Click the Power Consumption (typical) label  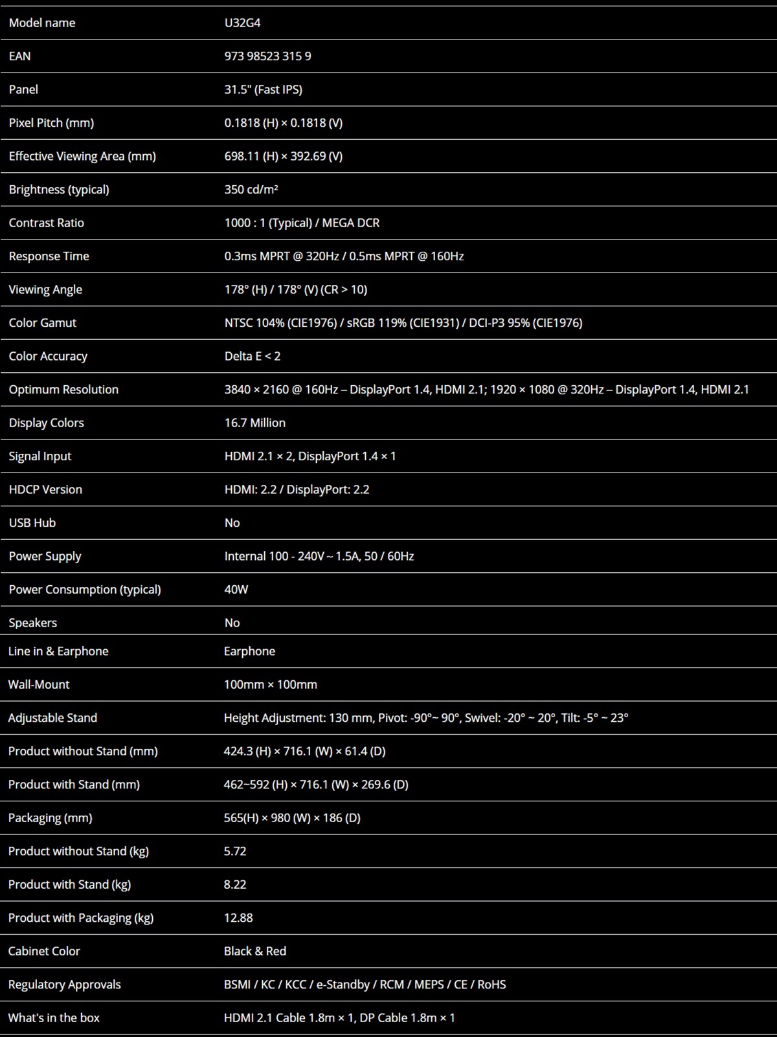(85, 590)
